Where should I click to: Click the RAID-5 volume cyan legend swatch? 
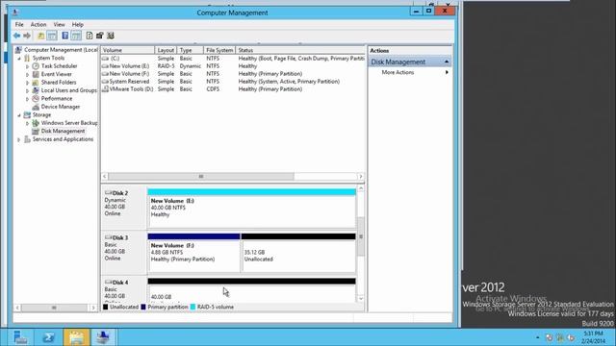[192, 307]
